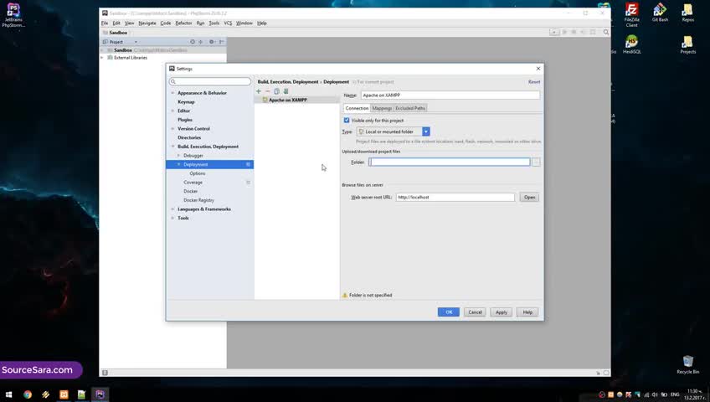Open FileZilla Client desktop icon
This screenshot has height=402, width=710.
(631, 15)
